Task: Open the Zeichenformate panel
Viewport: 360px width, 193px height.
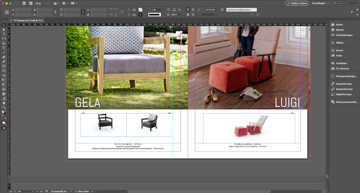Action: coord(344,89)
